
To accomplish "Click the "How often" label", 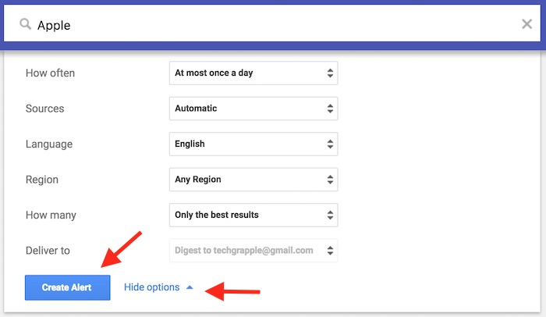I will point(50,73).
